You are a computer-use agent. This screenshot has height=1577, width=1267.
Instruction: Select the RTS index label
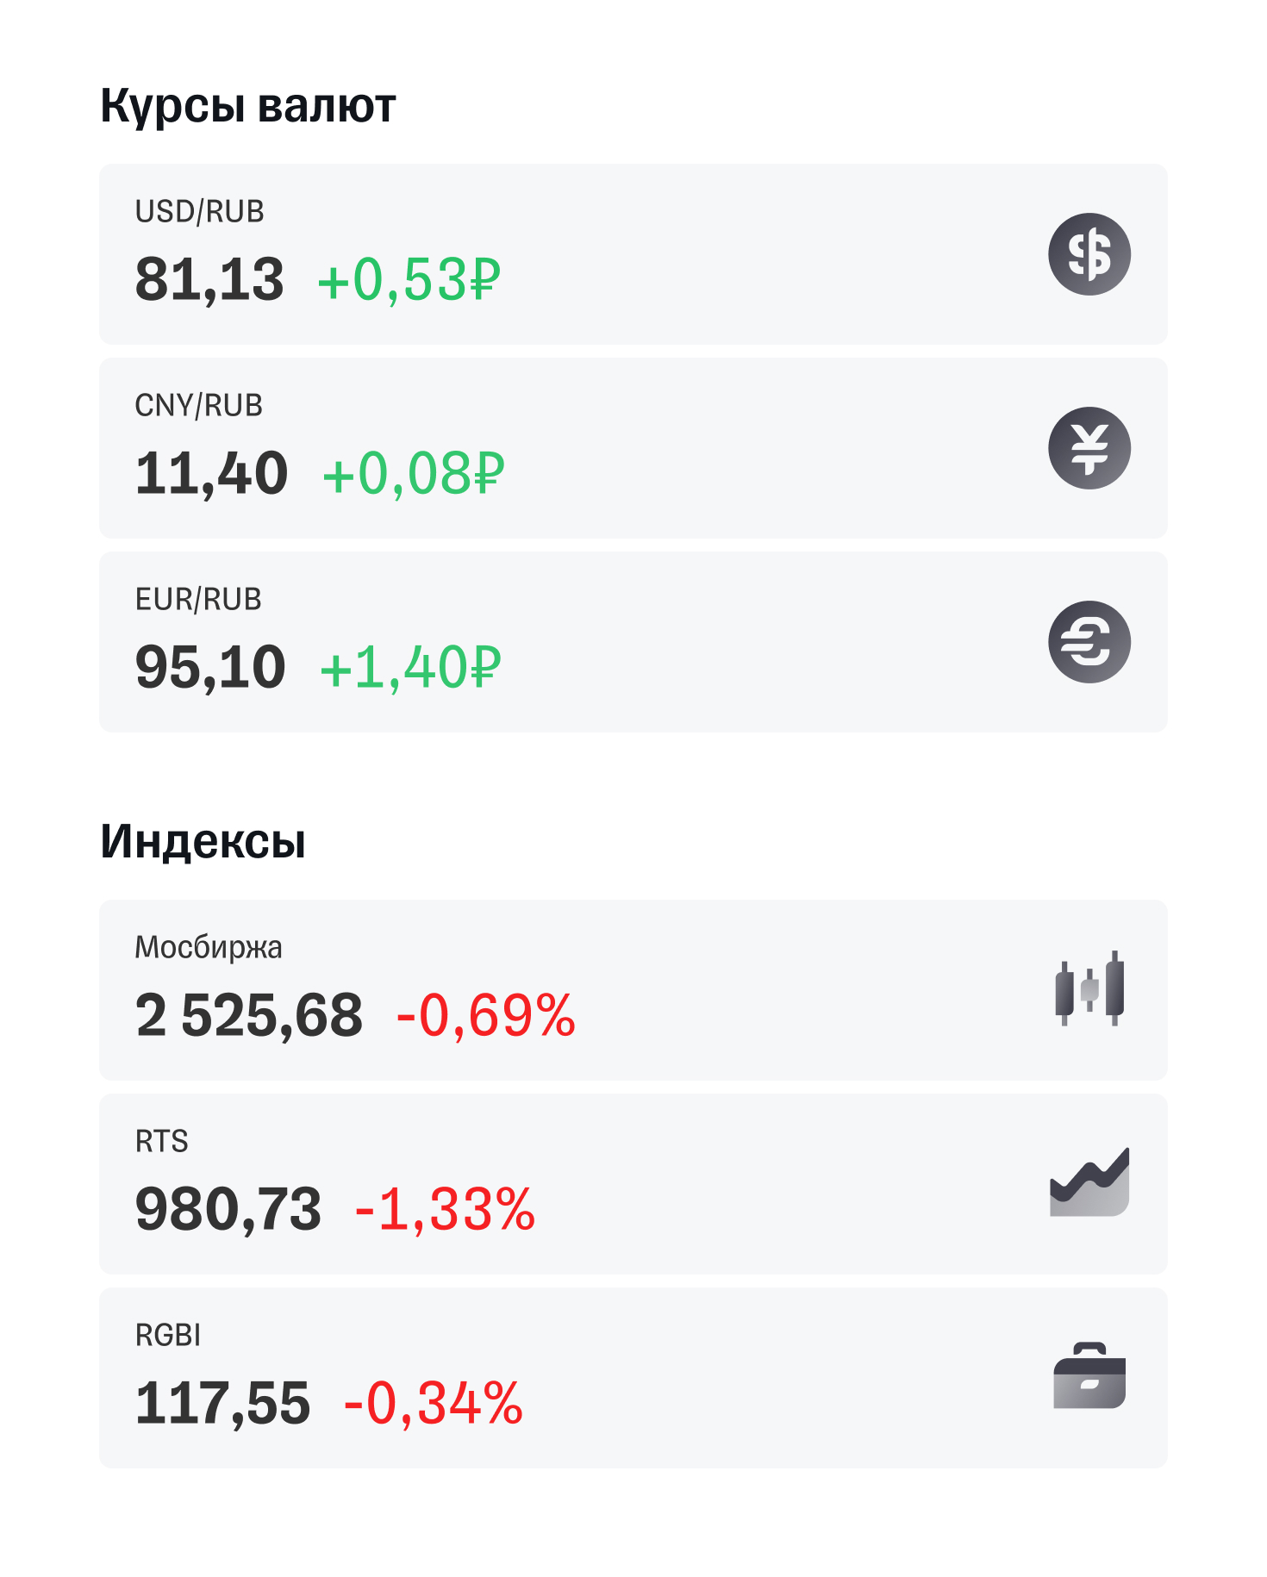point(161,1142)
